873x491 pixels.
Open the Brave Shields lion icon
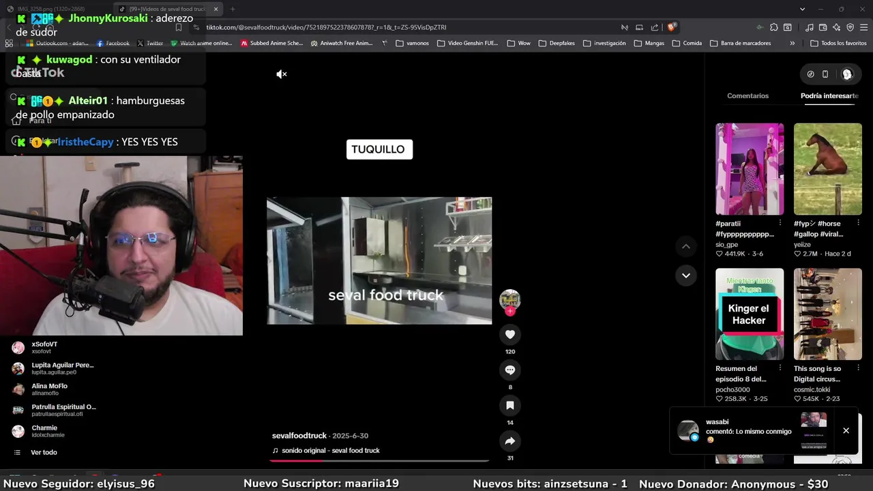coord(672,27)
